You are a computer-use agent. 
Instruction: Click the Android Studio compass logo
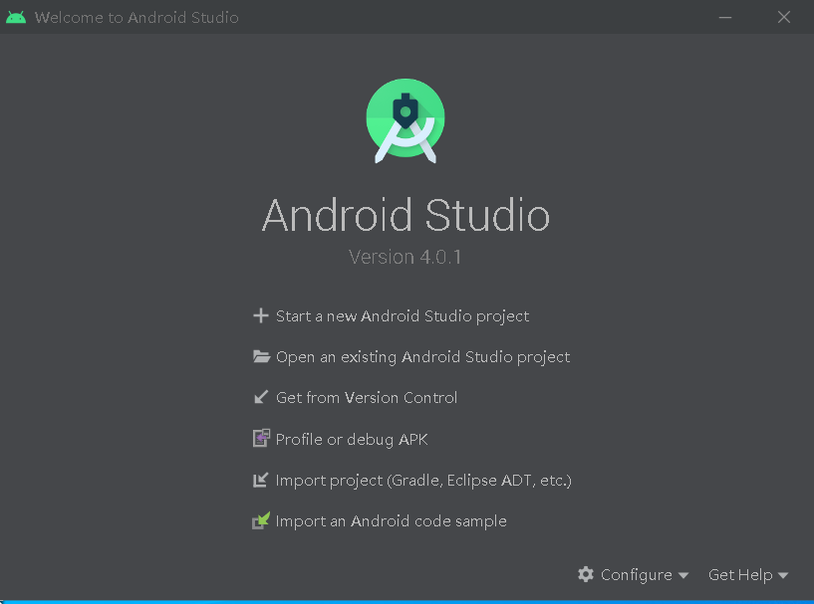pos(405,120)
